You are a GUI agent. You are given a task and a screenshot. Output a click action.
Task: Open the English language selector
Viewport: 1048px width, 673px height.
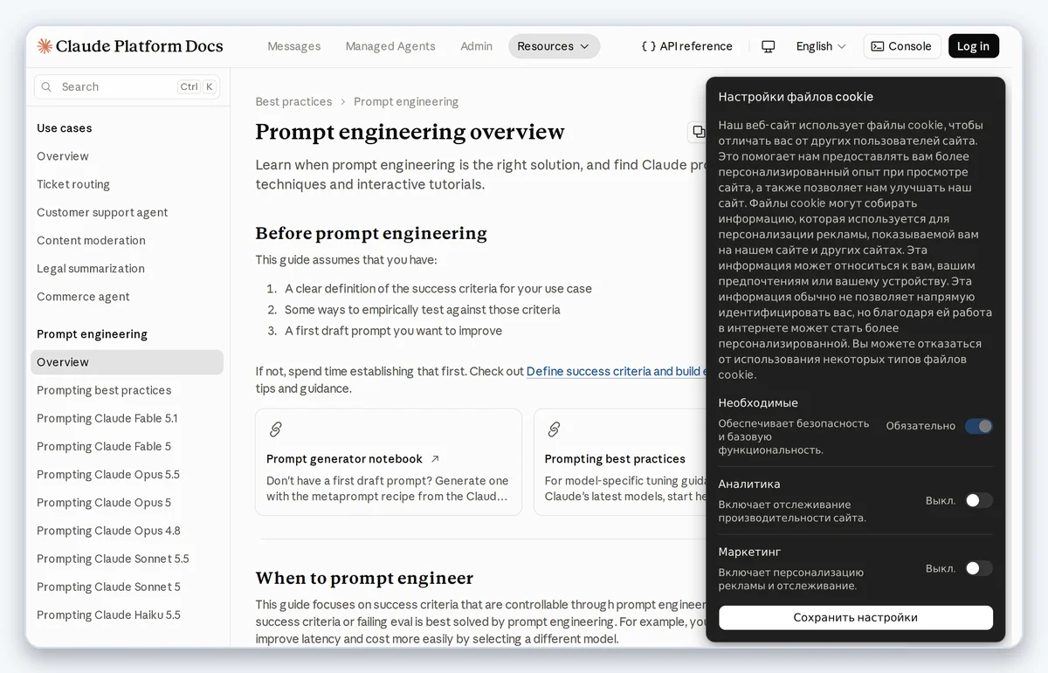(821, 46)
